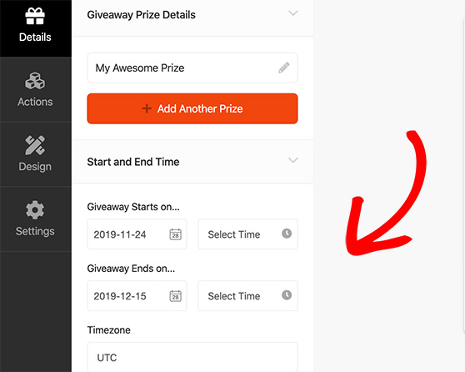Collapse Start and End Time section
The width and height of the screenshot is (465, 372).
click(293, 160)
